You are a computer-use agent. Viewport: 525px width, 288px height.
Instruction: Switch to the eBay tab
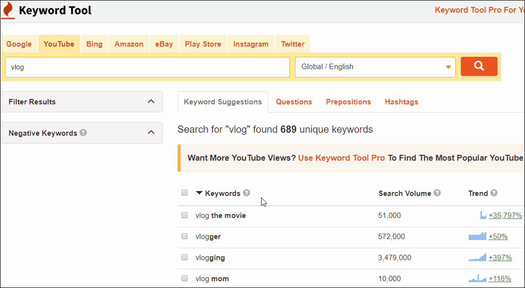click(x=164, y=44)
